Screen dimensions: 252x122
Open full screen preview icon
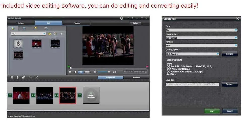114,72
